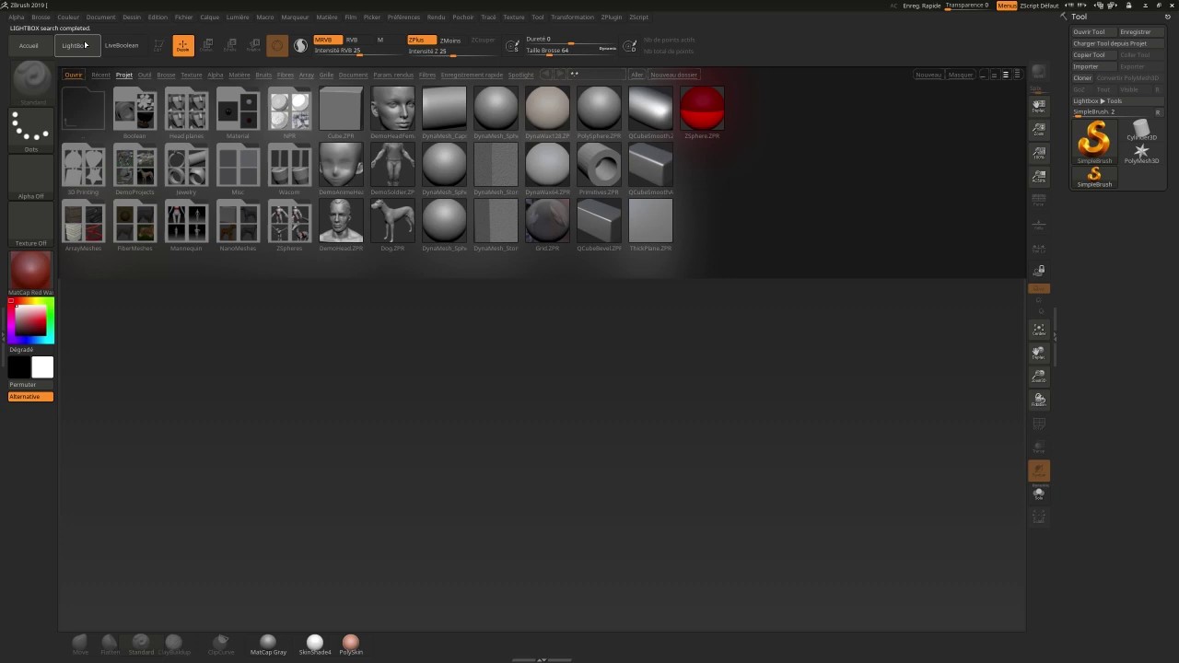This screenshot has width=1179, height=663.
Task: Open the ZPlugin menu
Action: pyautogui.click(x=611, y=17)
